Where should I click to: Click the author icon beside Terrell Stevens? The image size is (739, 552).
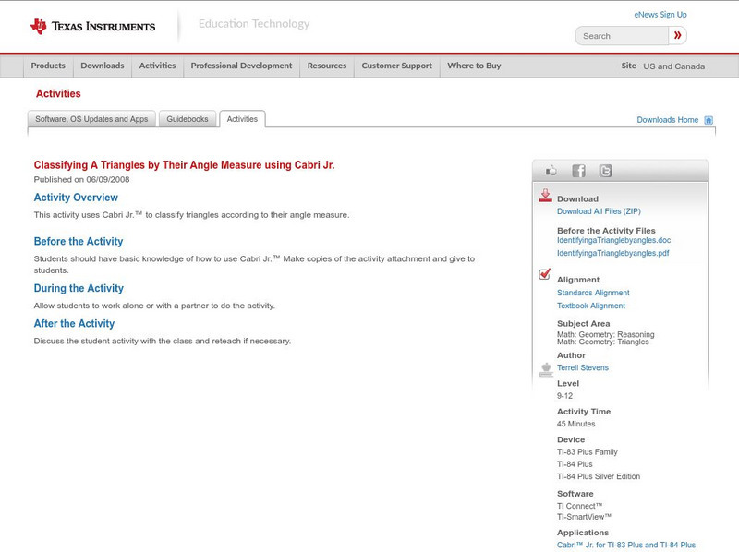(x=546, y=369)
